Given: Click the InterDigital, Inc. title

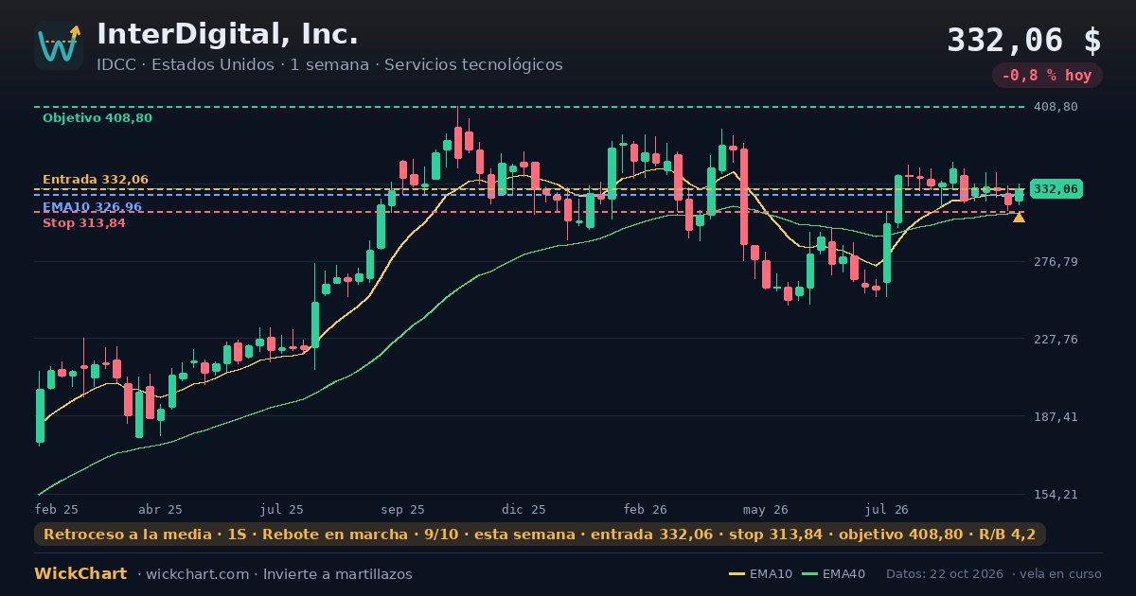Looking at the screenshot, I should [x=228, y=35].
